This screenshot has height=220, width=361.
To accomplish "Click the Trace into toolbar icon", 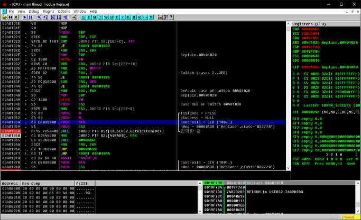I will [x=53, y=17].
